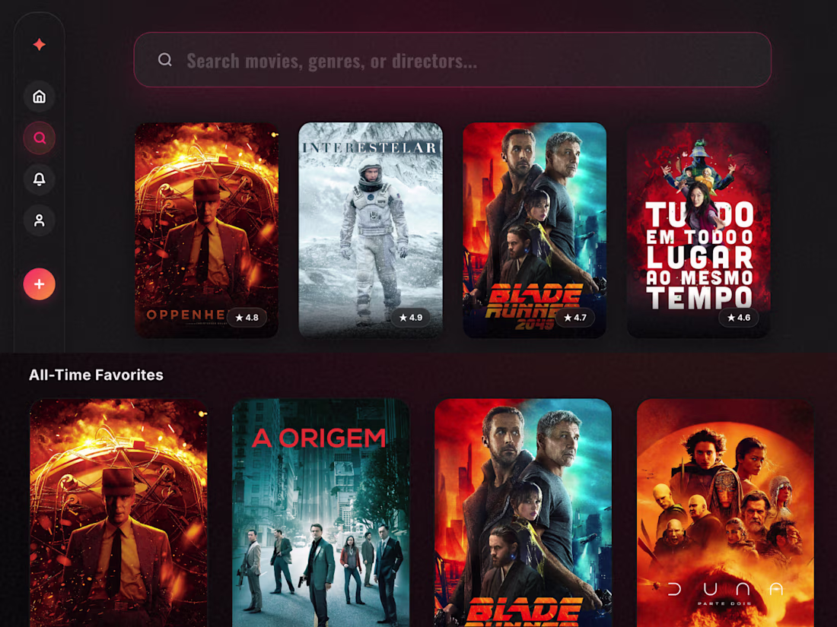This screenshot has height=627, width=837.
Task: Open Blade Runner poster in All-Time Favorites
Action: coord(524,513)
